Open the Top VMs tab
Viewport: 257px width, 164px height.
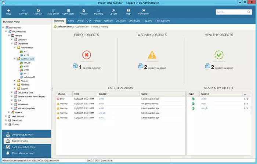[x=148, y=21]
